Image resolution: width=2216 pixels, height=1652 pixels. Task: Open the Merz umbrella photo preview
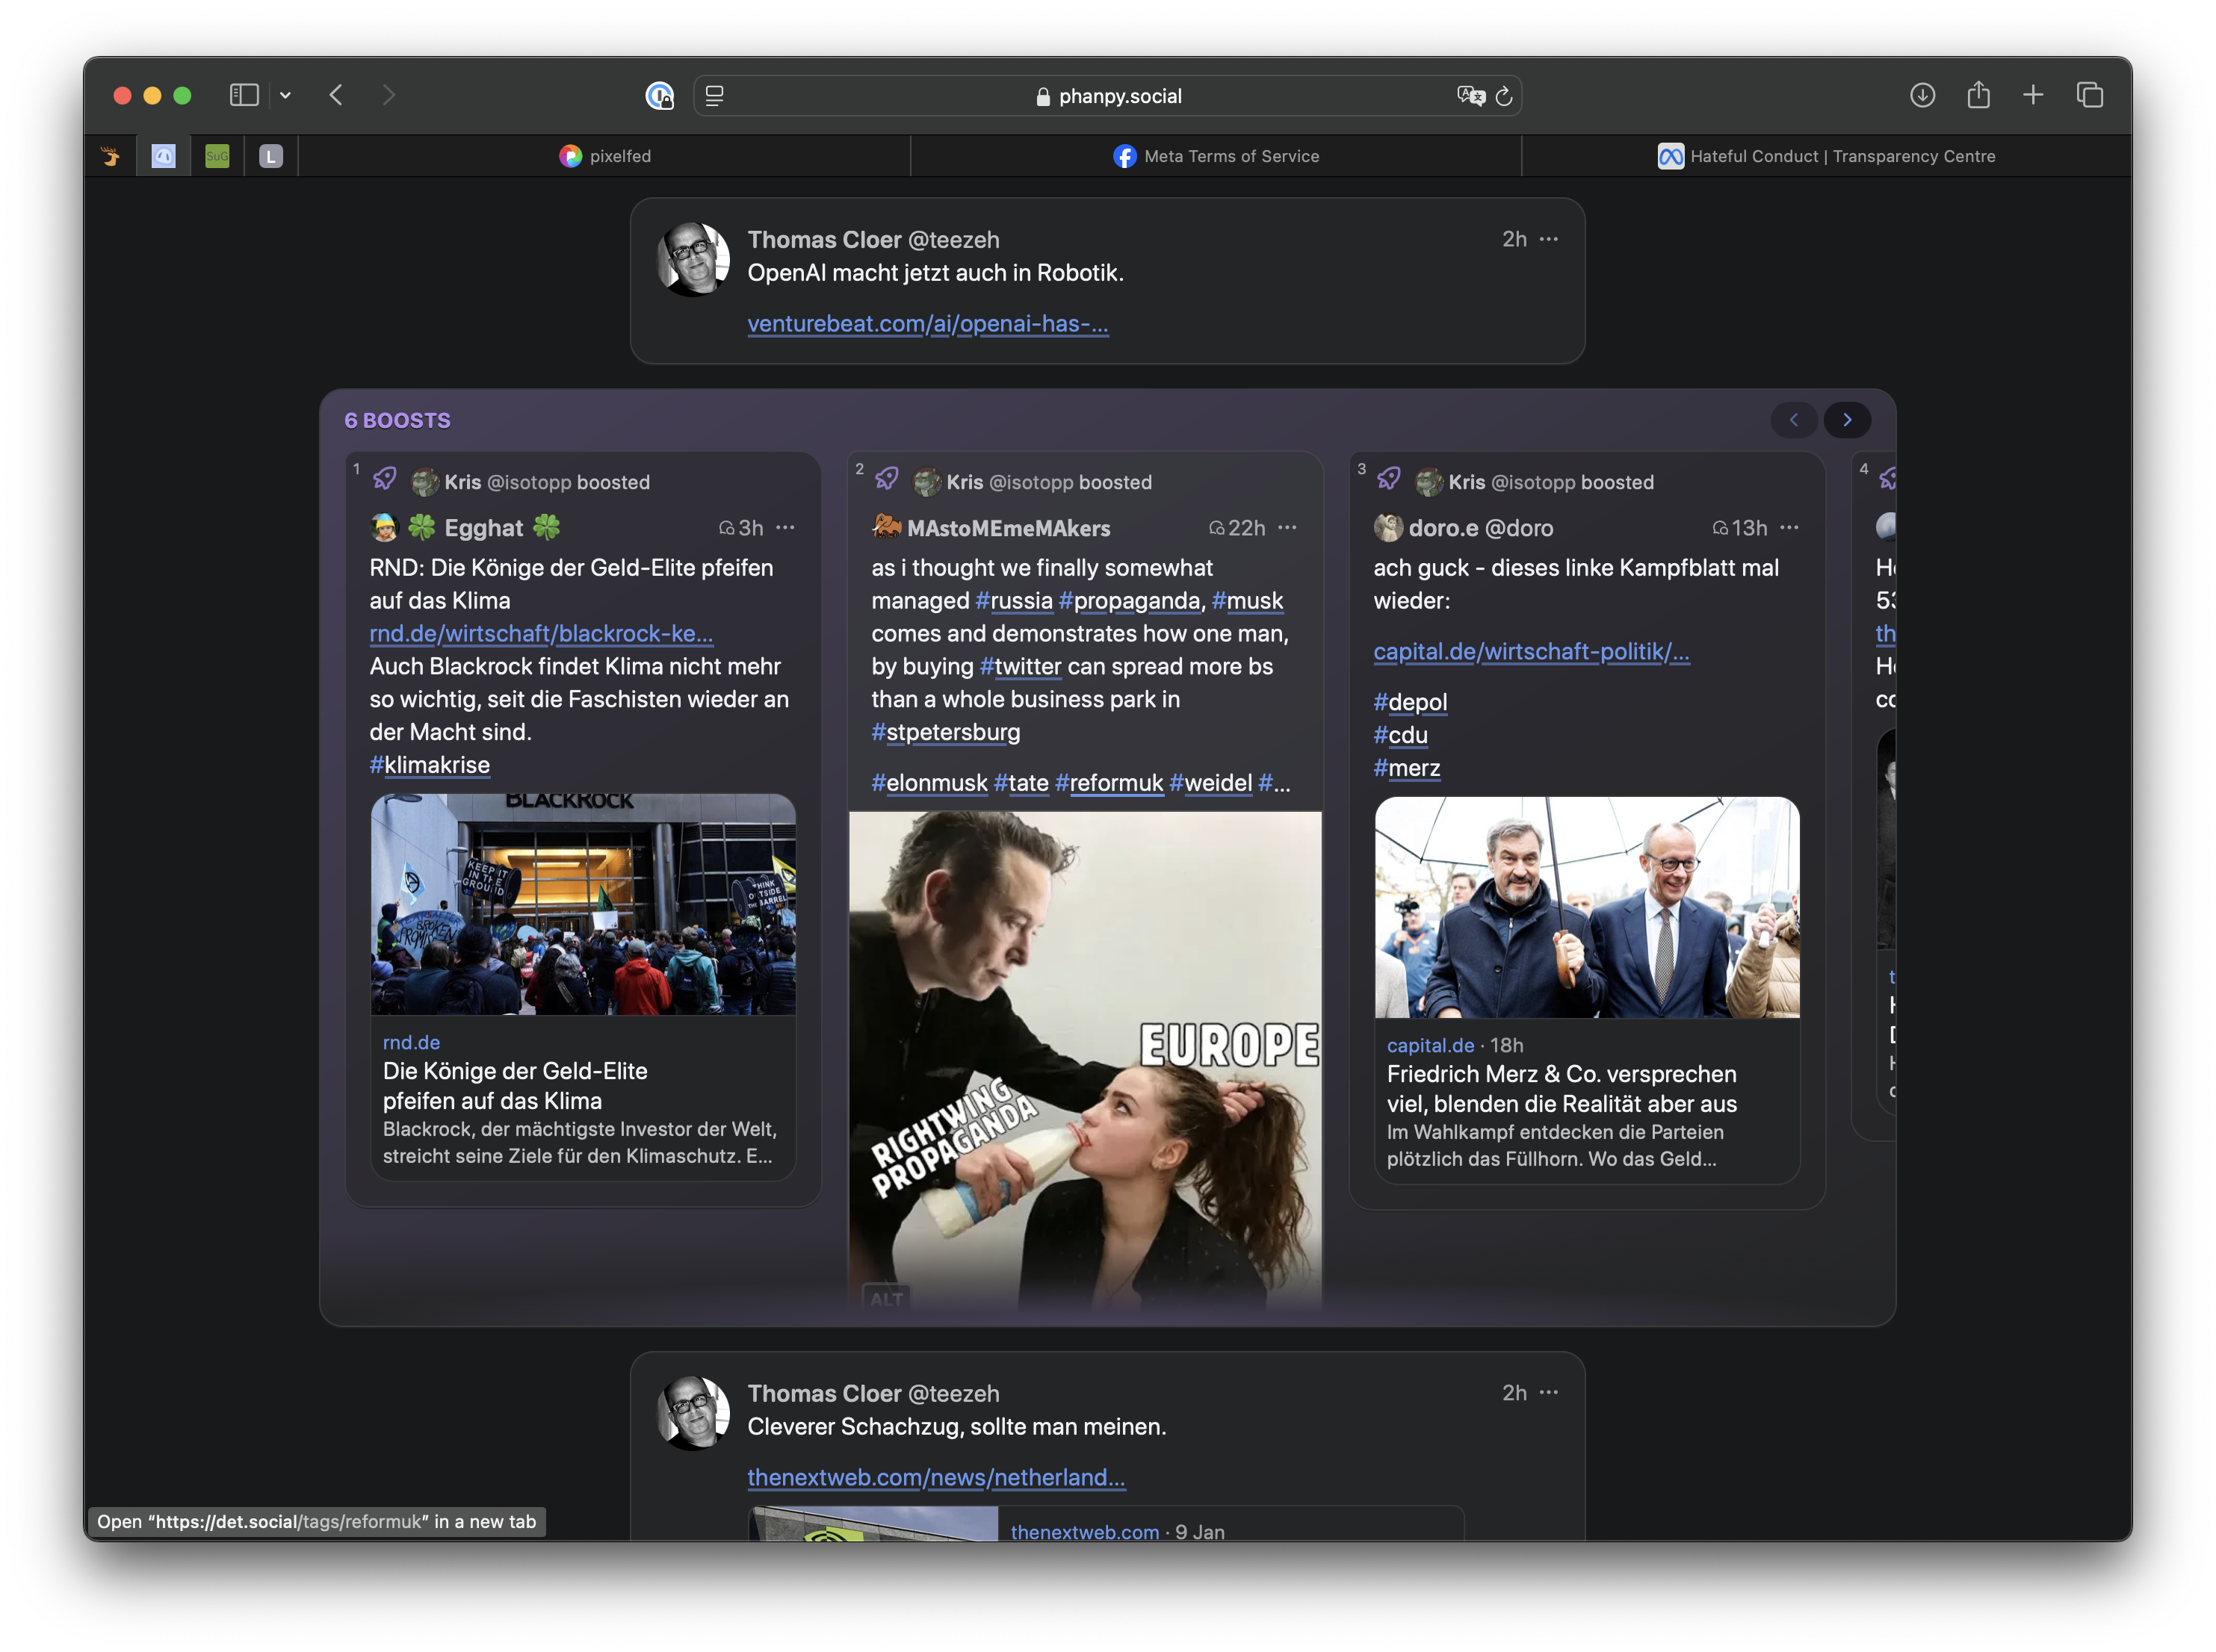(1587, 907)
